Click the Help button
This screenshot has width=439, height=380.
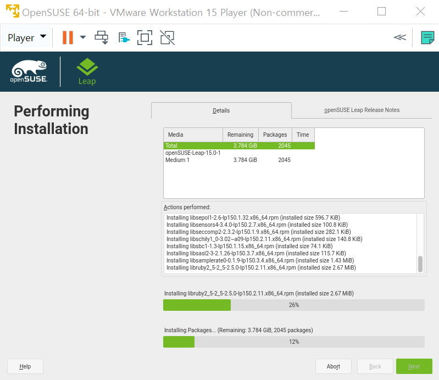coord(25,366)
